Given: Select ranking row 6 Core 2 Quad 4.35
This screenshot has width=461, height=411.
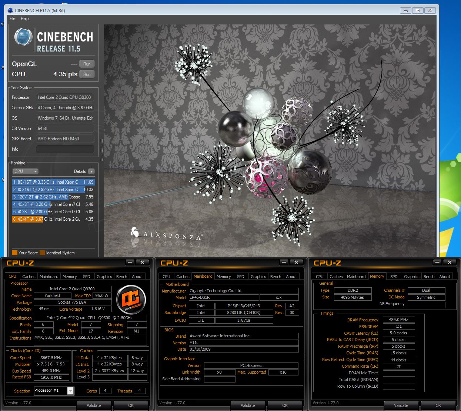Looking at the screenshot, I should pos(53,219).
